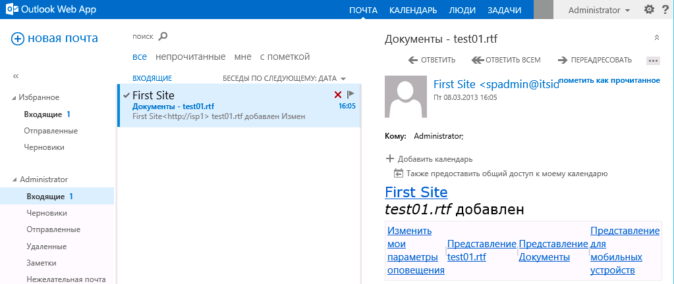Viewport: 674px width, 284px height.
Task: Open the settings gear icon
Action: (x=648, y=10)
